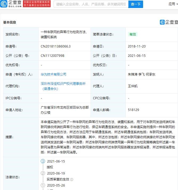This screenshot has width=178, height=190.
Task: Select the 基本信息 section heading
Action: pyautogui.click(x=10, y=22)
